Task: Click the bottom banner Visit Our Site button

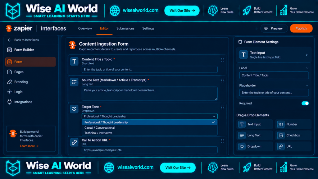Action: pos(178,168)
